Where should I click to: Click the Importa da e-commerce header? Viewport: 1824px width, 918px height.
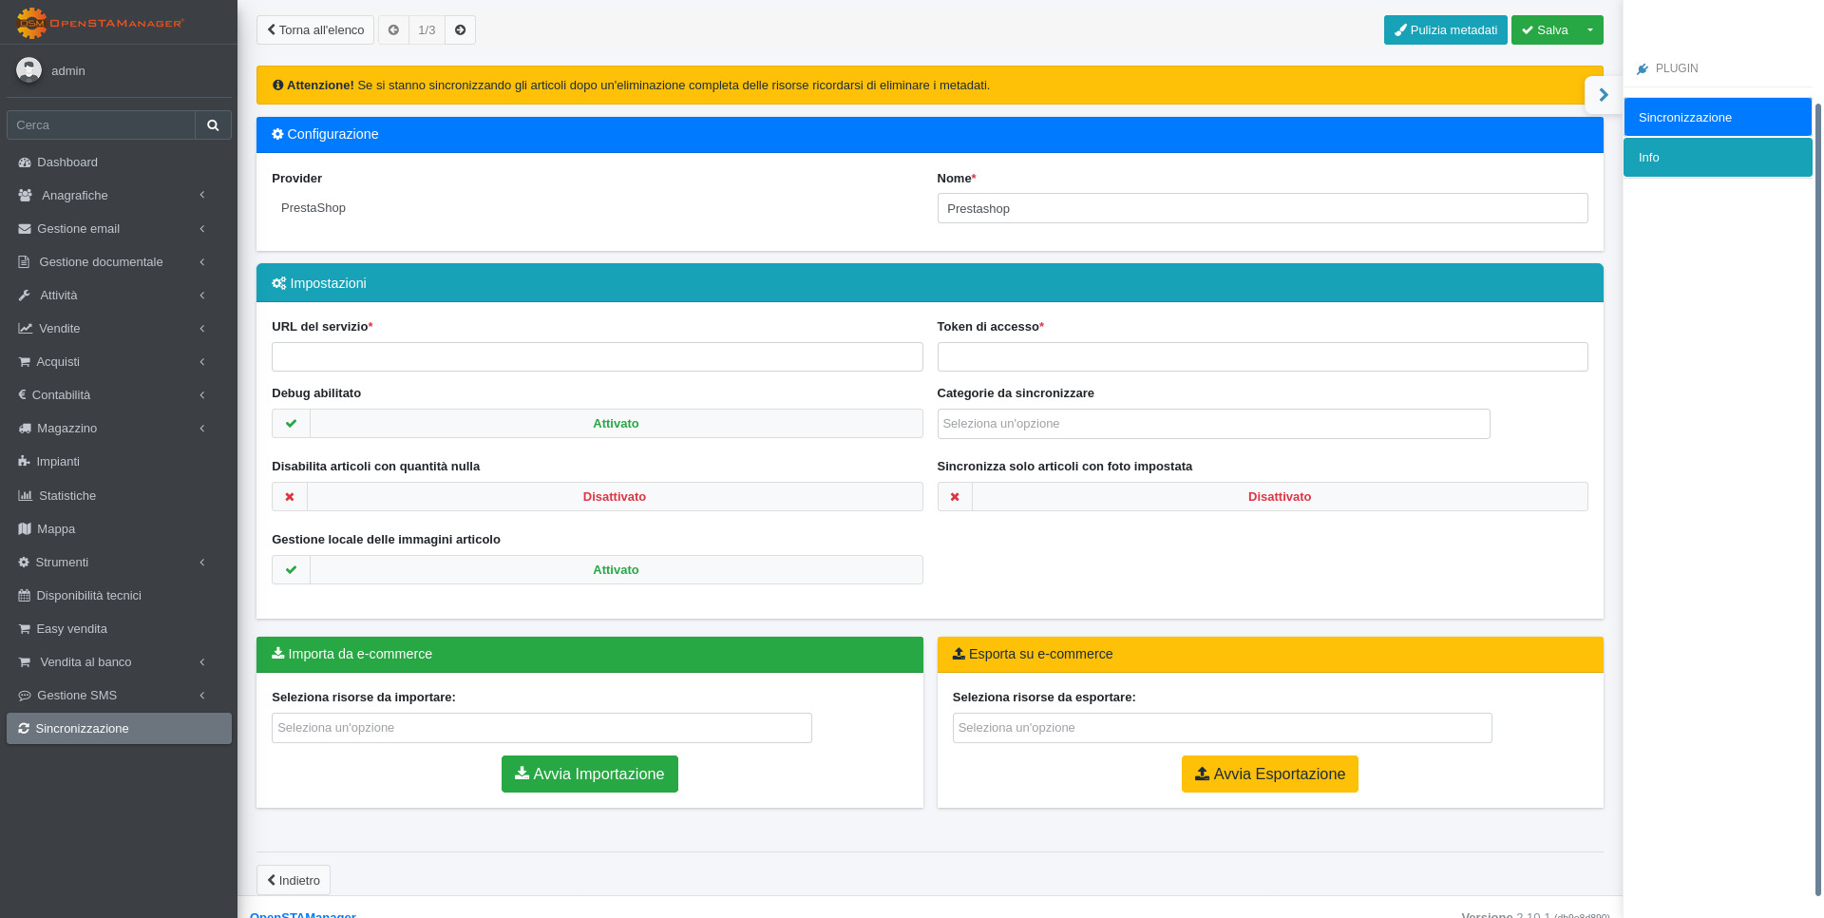click(x=590, y=655)
